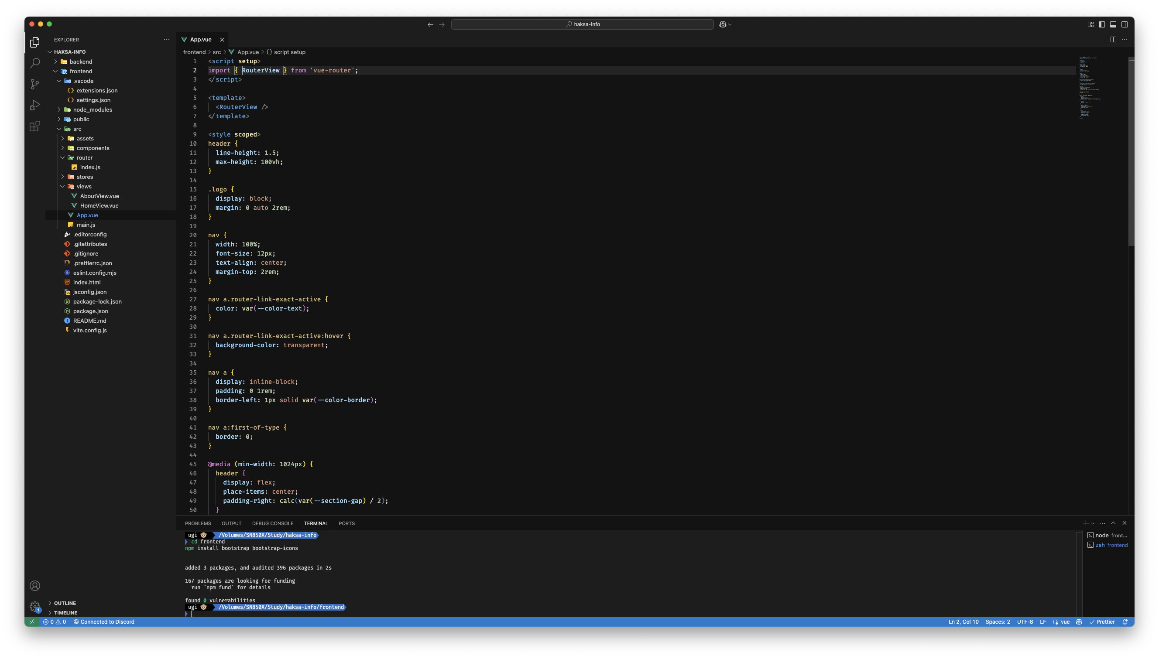1159x659 pixels.
Task: Open the Extensions view icon
Action: pos(35,126)
